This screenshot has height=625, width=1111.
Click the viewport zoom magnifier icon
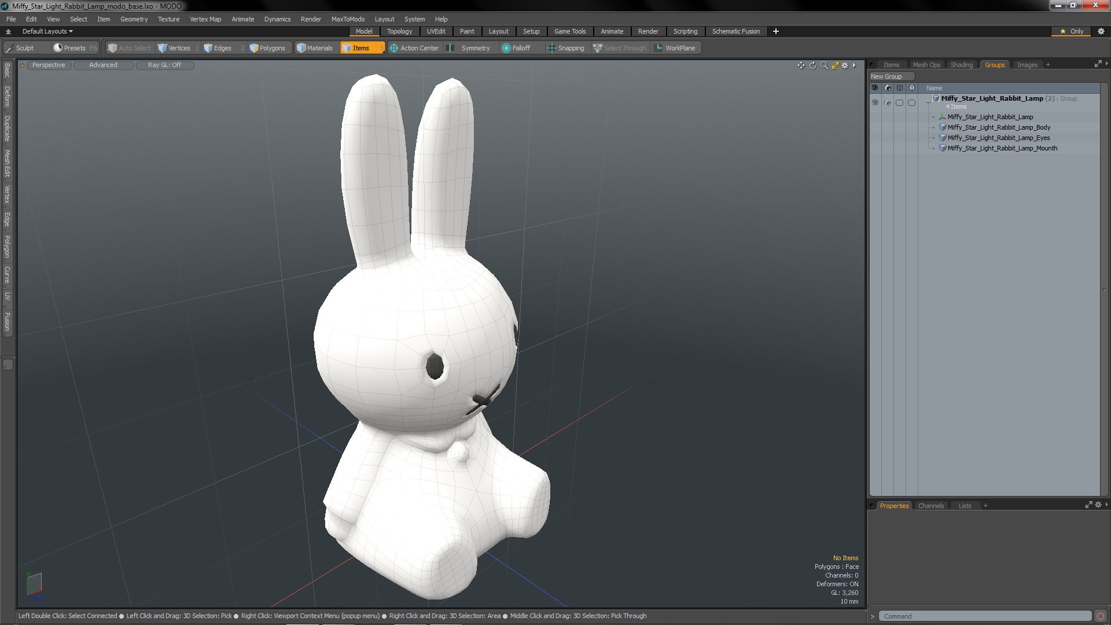point(824,65)
